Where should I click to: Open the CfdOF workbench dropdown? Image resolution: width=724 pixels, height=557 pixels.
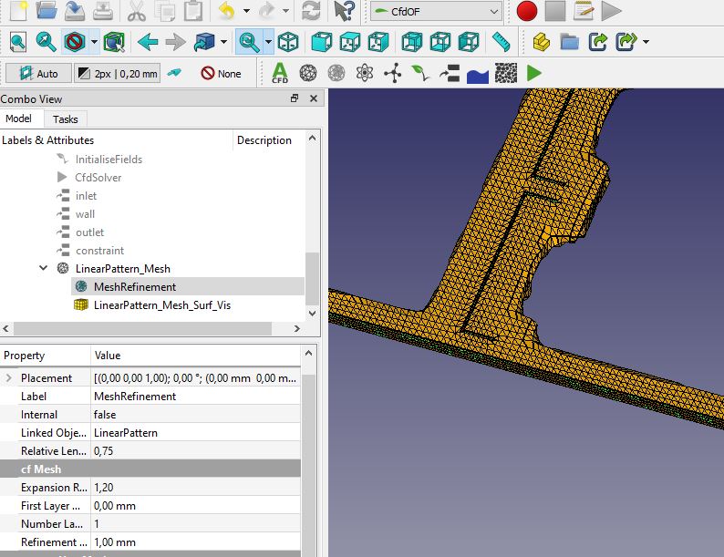[436, 12]
